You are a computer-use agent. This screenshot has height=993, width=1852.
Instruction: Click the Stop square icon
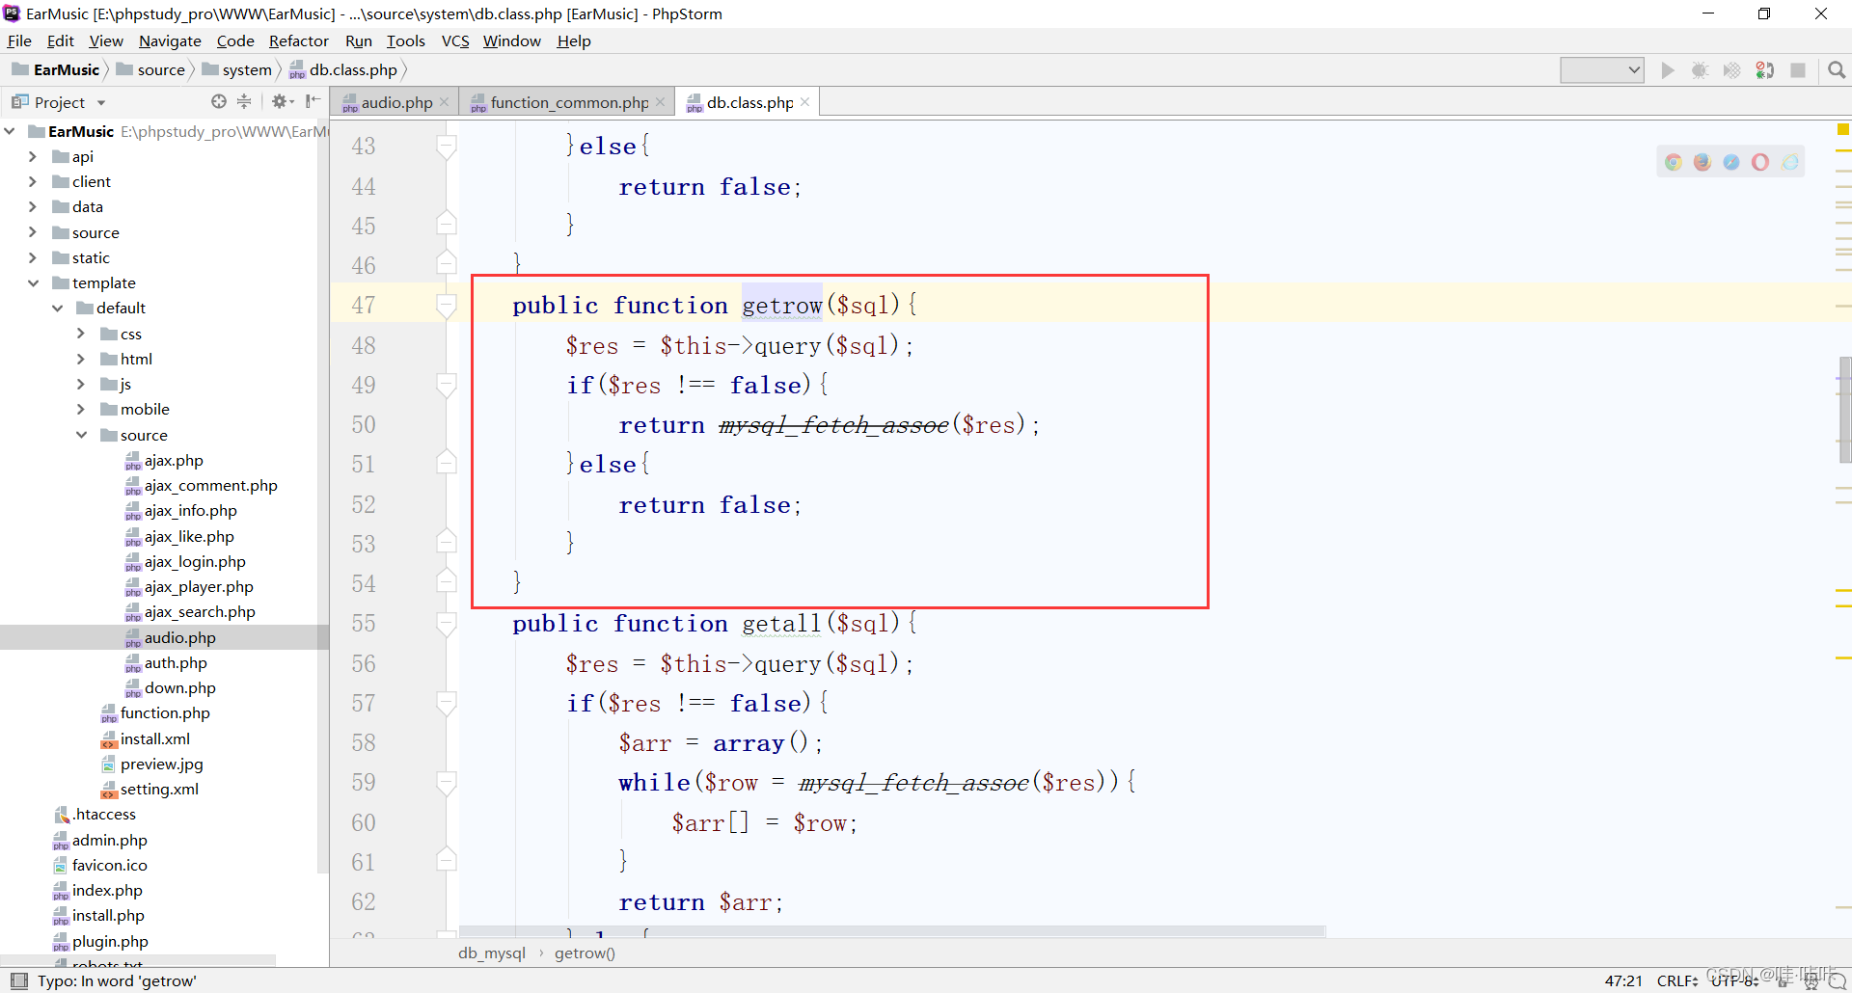[1798, 70]
